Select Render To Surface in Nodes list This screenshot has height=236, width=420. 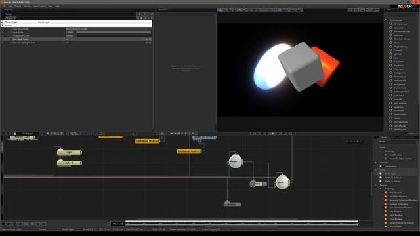[392, 178]
